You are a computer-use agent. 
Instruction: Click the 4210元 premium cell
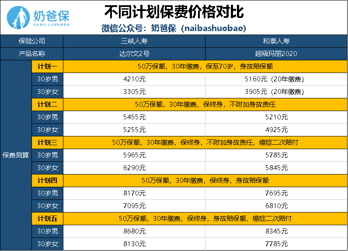click(x=134, y=79)
